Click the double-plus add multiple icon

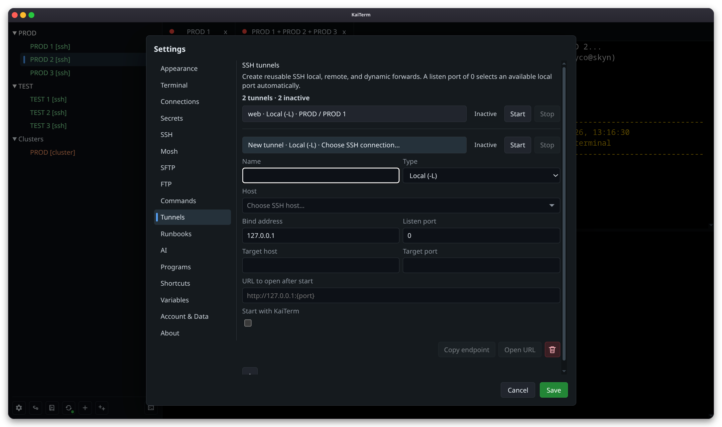(x=102, y=408)
